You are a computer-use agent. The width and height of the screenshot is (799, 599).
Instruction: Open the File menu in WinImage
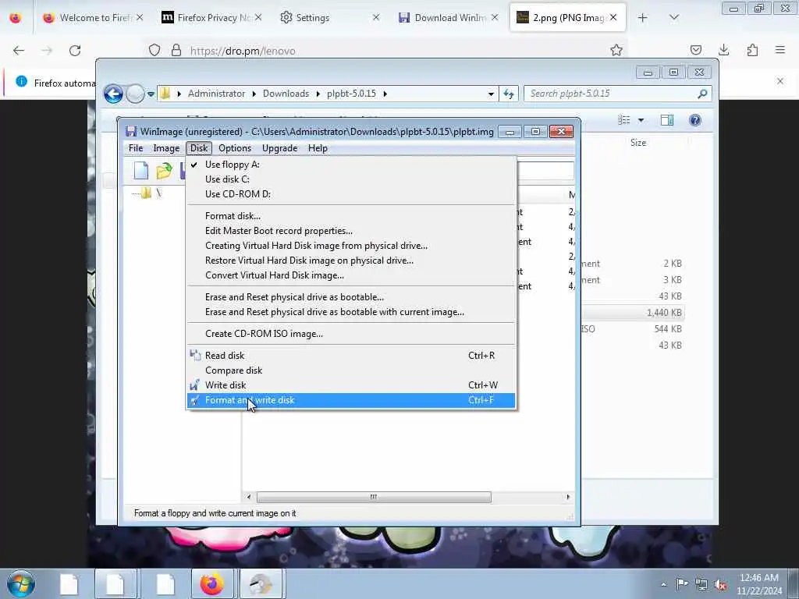[x=136, y=148]
